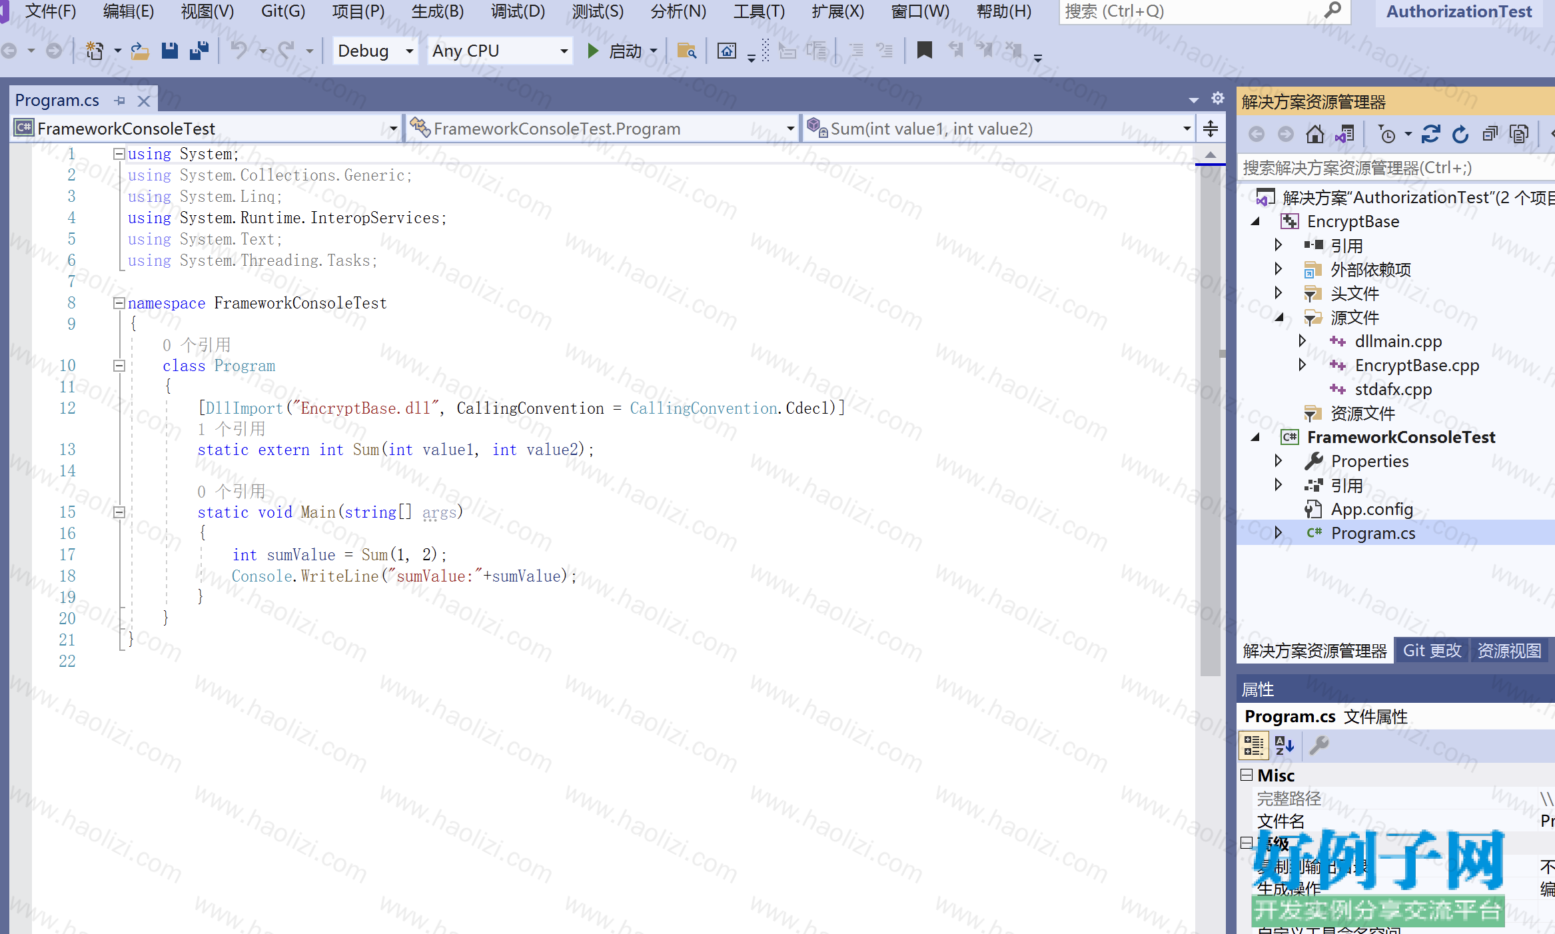Select the 解决方案资源管理器 bottom tab
The height and width of the screenshot is (934, 1555).
click(1314, 650)
